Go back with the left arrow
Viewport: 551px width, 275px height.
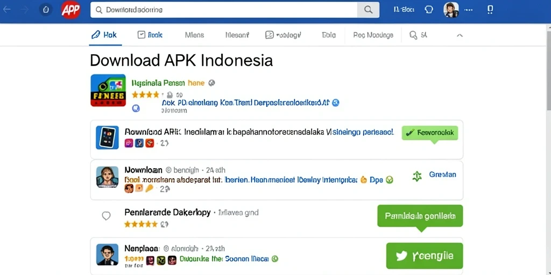tap(7, 10)
